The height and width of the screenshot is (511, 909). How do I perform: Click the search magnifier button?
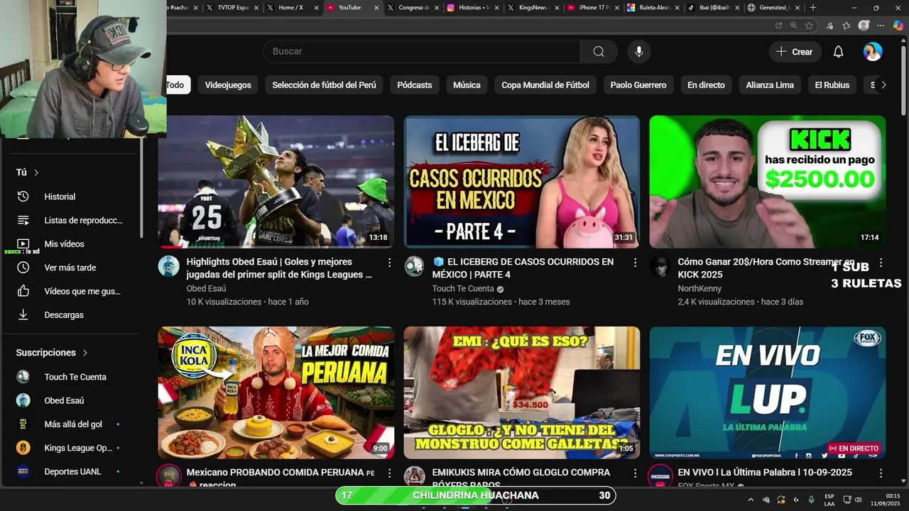tap(599, 51)
